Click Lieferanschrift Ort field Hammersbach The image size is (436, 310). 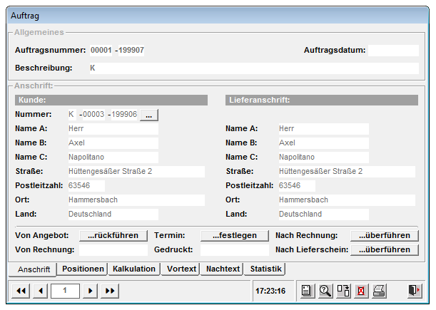tap(347, 200)
